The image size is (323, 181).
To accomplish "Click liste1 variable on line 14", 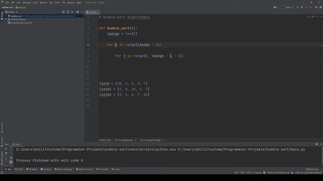I will [x=105, y=89].
